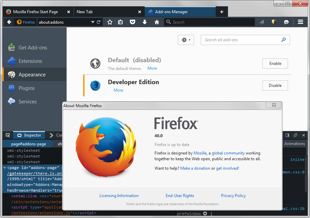The image size is (310, 218).
Task: Open the URL history dropdown arrow
Action: pyautogui.click(x=93, y=22)
